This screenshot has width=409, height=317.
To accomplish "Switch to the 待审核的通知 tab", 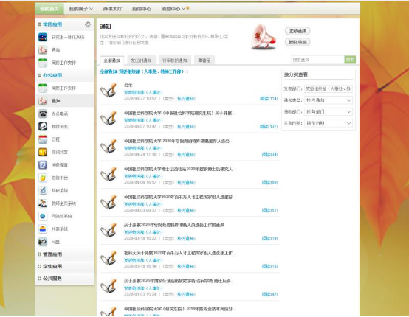I will click(175, 60).
